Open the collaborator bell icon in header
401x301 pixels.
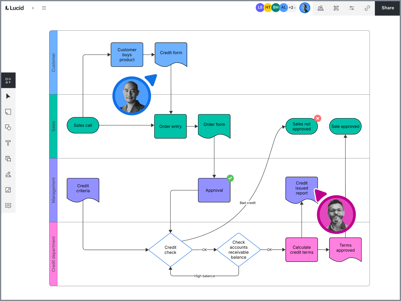[x=320, y=8]
